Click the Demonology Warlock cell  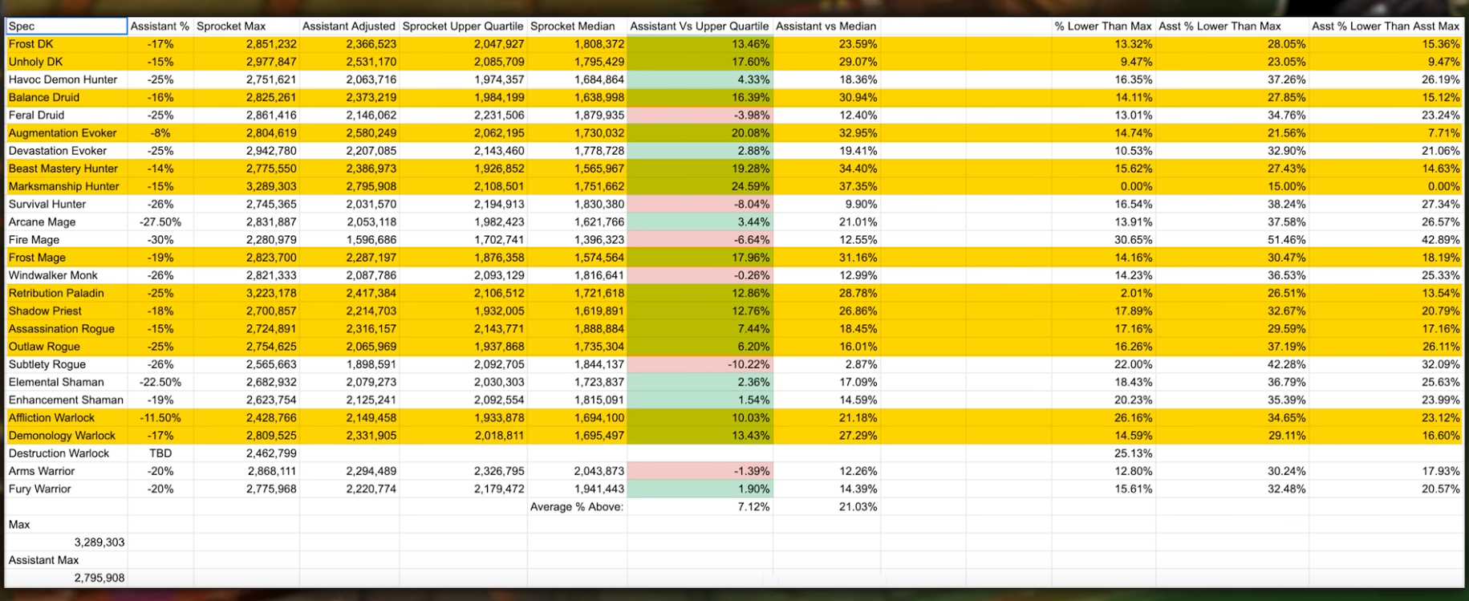pyautogui.click(x=67, y=436)
